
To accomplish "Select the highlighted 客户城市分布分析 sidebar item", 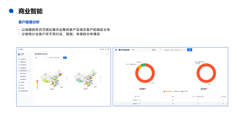I will coord(23,71).
